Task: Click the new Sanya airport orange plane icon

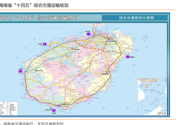Action: coord(51,109)
